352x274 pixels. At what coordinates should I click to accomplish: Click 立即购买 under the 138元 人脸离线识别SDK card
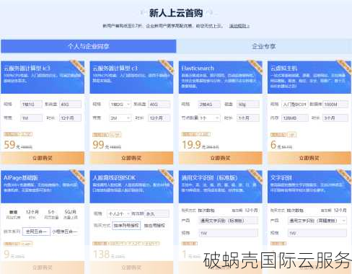click(131, 268)
